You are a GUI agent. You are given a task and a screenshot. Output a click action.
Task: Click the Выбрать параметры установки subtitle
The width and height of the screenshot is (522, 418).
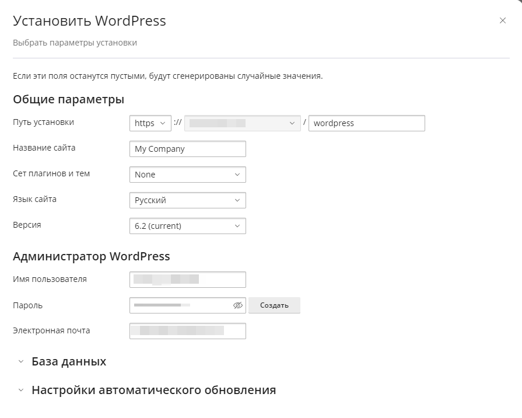pos(75,43)
